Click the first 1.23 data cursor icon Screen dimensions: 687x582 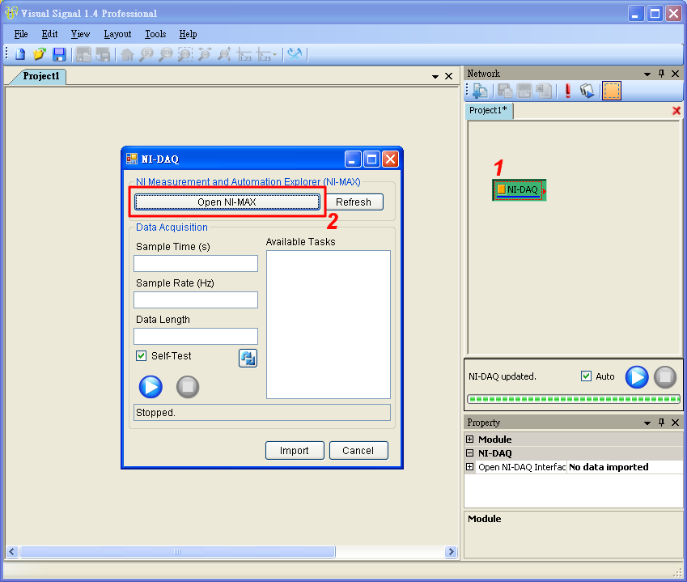[x=244, y=55]
